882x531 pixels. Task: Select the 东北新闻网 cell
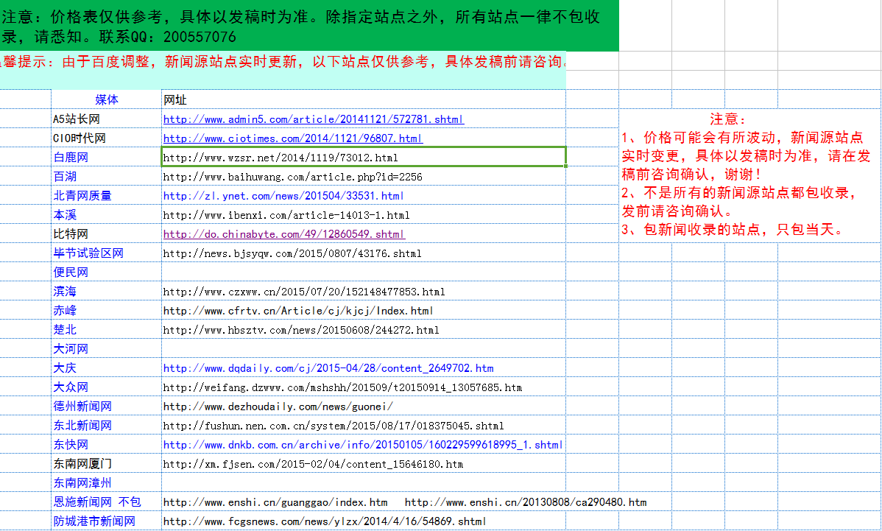(106, 426)
